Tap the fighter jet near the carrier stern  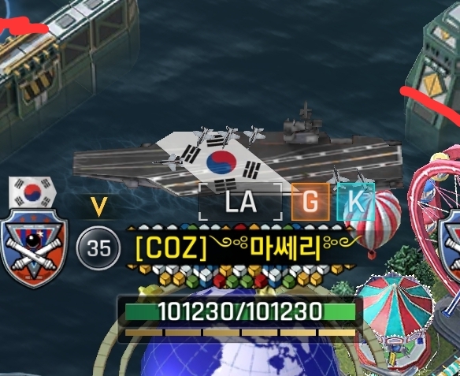[x=169, y=162]
